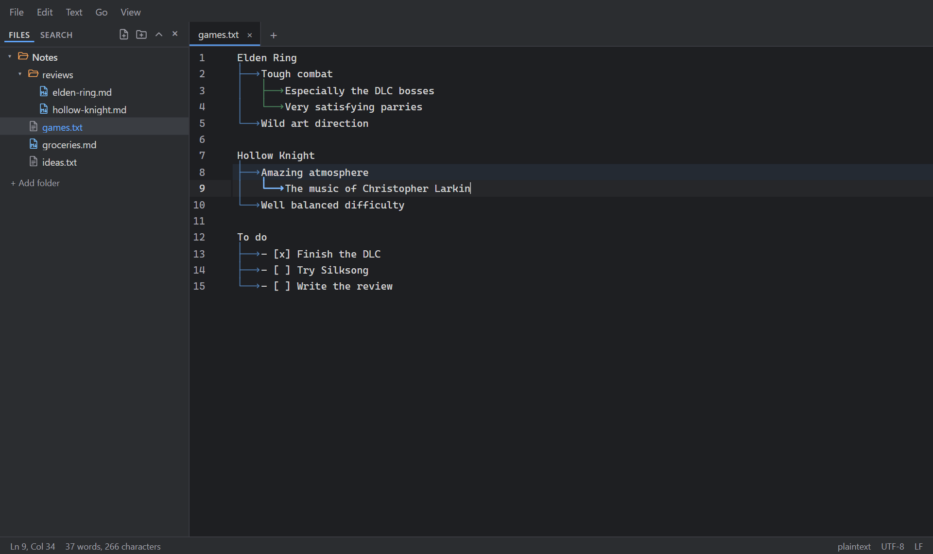The width and height of the screenshot is (933, 554).
Task: Click the Add folder link
Action: (x=35, y=183)
